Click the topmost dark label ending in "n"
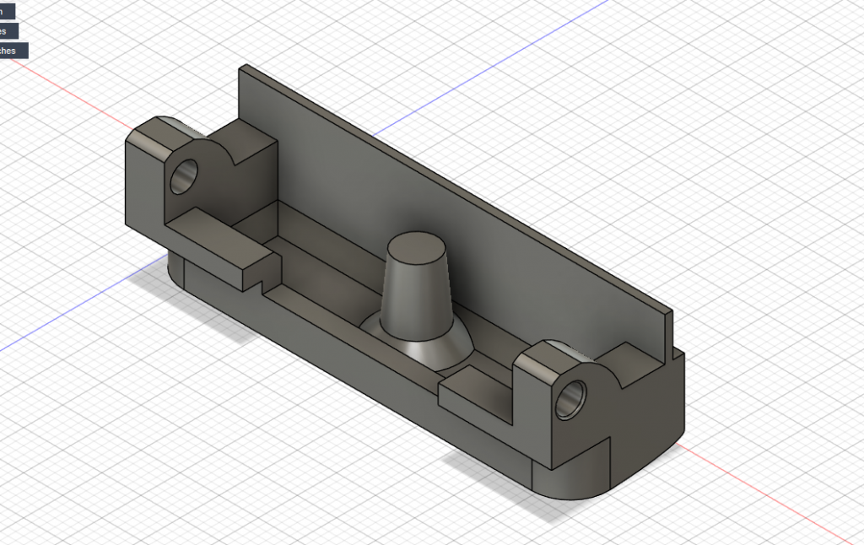Screen dimensions: 864x545 coord(7,11)
